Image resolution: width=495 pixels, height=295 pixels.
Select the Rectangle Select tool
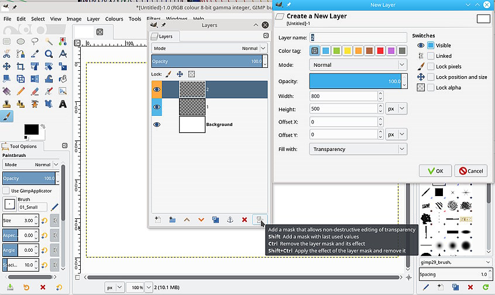(x=6, y=42)
